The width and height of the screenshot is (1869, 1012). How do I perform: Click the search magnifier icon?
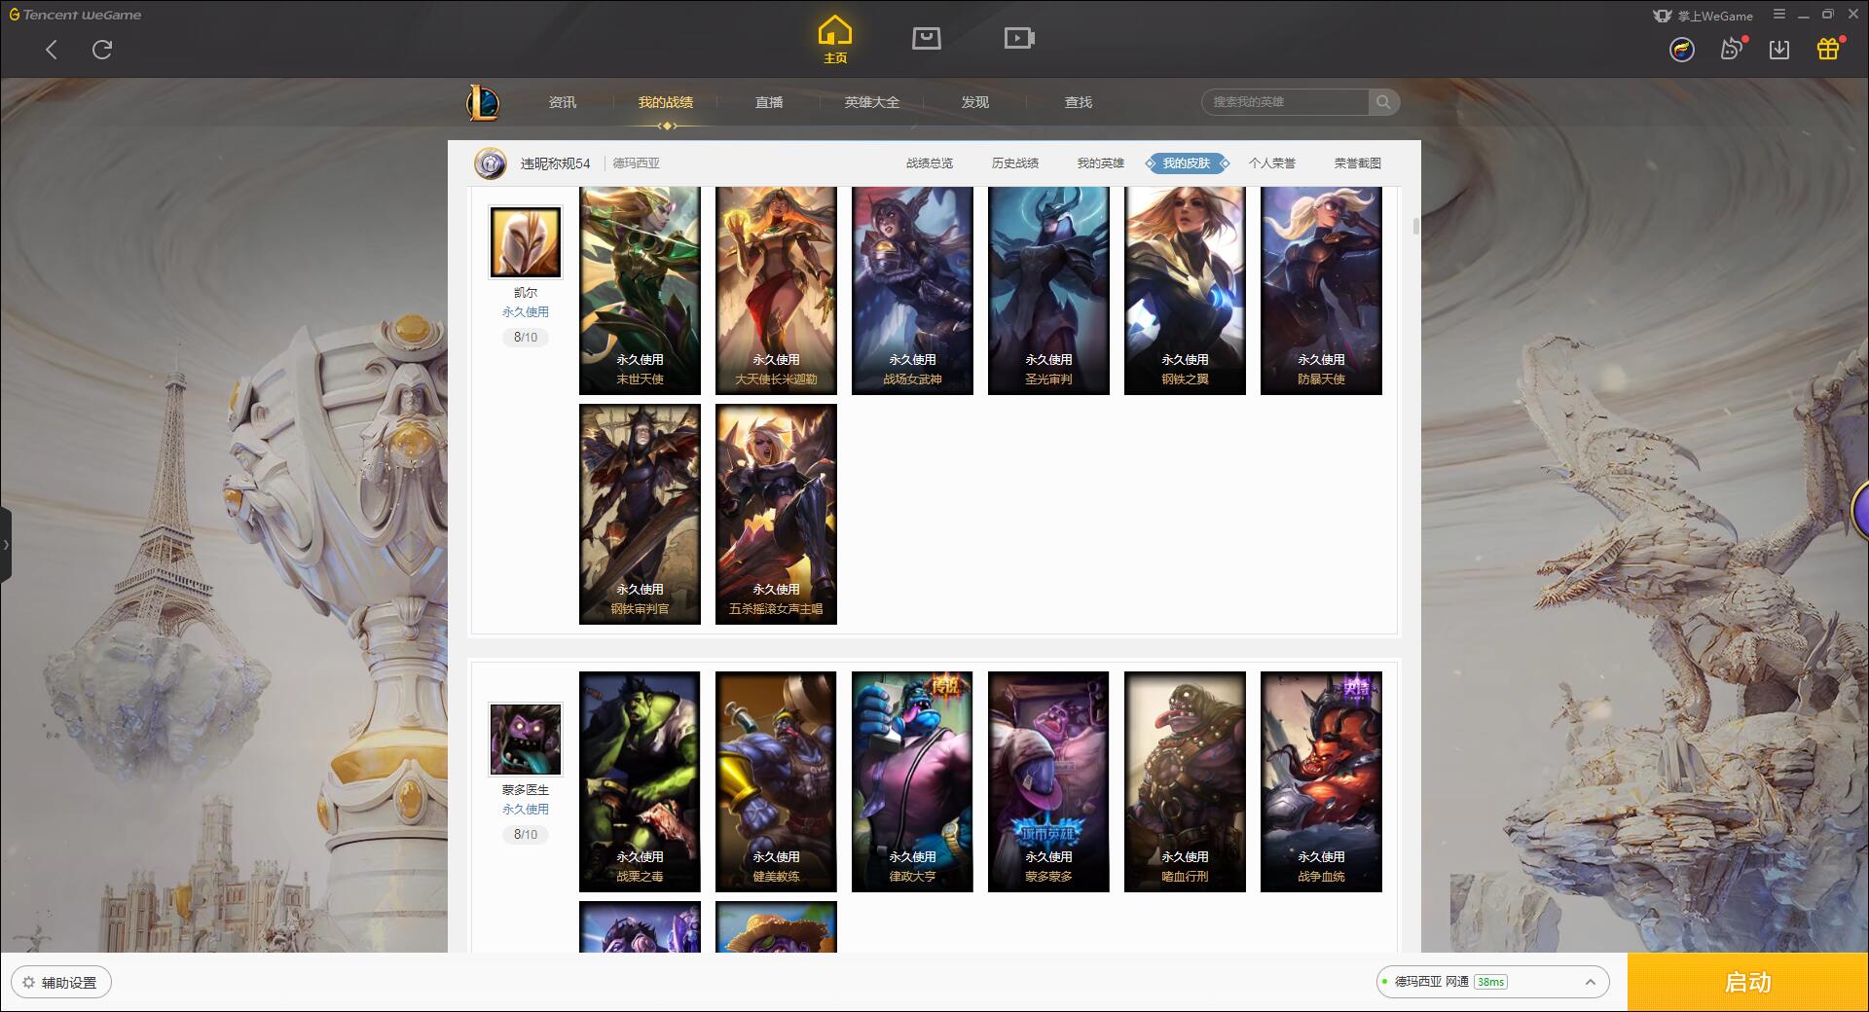1383,102
